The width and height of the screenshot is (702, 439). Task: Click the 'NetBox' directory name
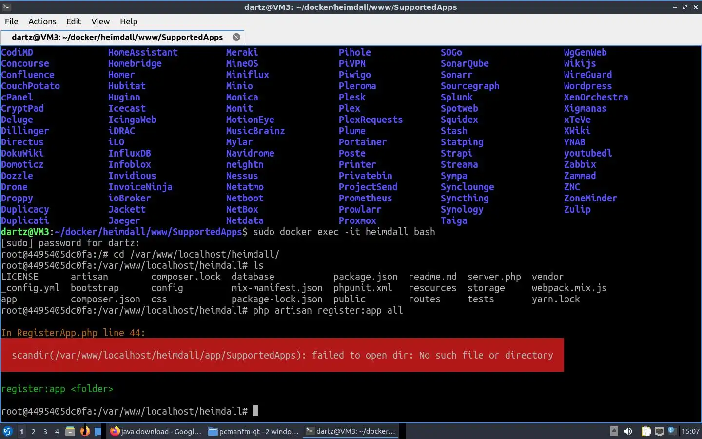point(242,209)
